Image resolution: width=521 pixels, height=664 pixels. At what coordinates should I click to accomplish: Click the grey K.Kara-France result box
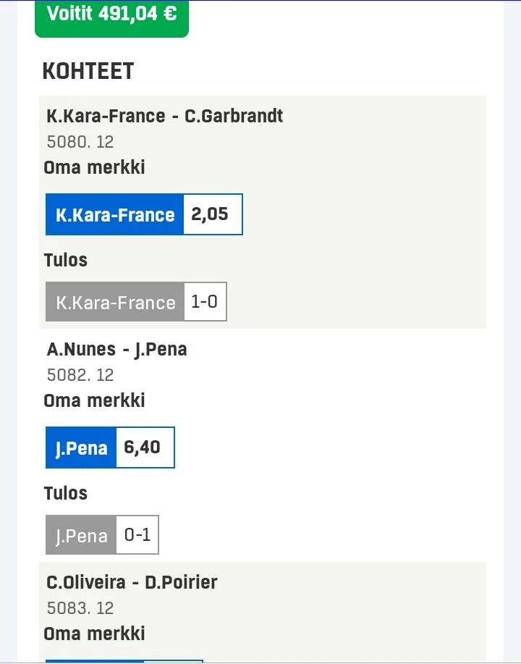(115, 302)
